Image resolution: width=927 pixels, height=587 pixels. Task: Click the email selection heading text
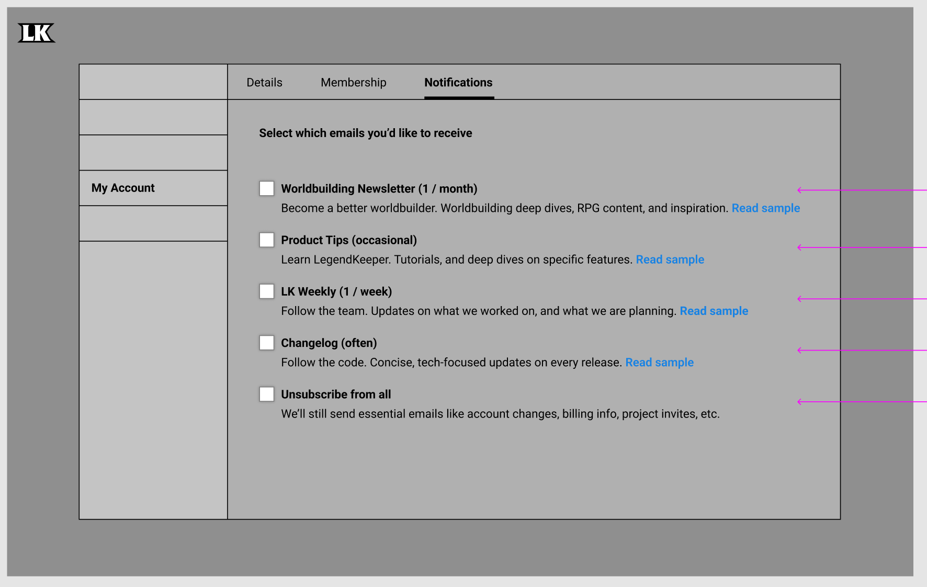click(x=365, y=133)
